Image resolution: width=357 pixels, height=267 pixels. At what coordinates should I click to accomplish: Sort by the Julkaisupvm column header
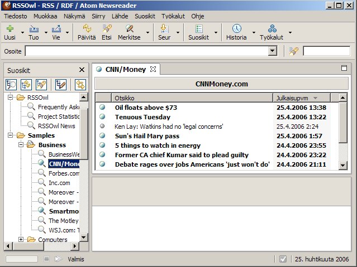302,98
